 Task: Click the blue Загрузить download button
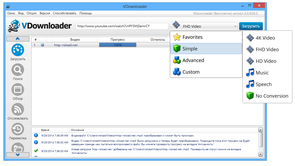tap(251, 26)
